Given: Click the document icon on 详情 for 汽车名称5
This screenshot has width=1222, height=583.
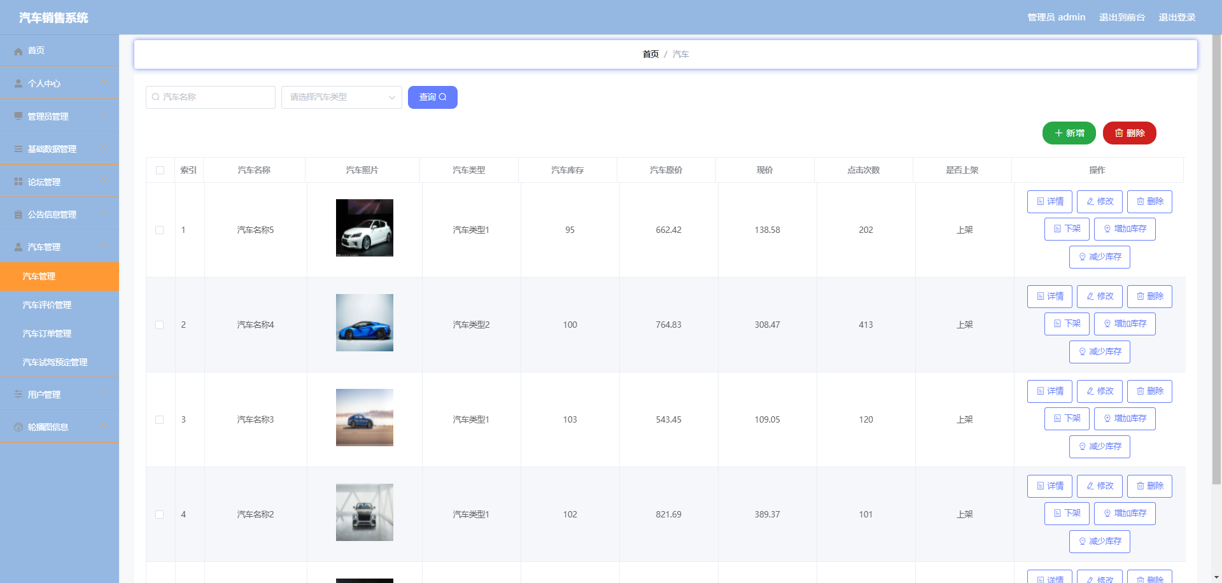Looking at the screenshot, I should [x=1041, y=201].
